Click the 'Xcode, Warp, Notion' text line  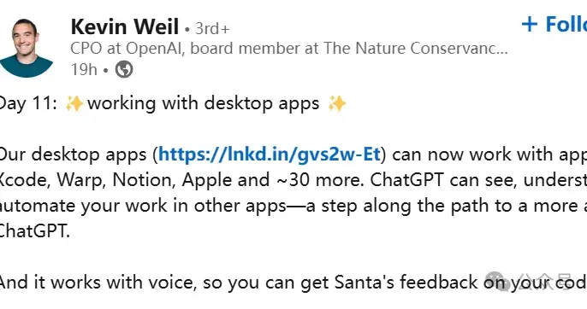click(x=88, y=180)
